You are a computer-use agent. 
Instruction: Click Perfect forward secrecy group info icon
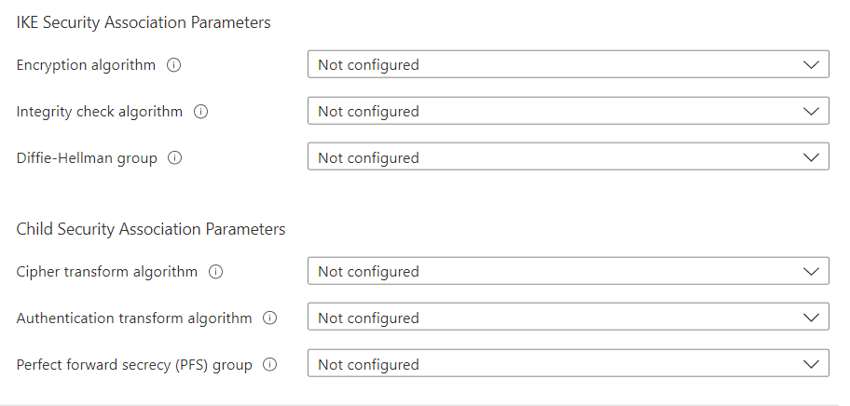[x=270, y=365]
